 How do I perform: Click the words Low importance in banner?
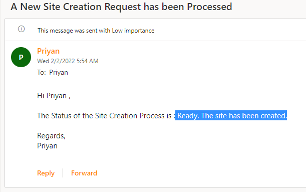click(x=133, y=31)
